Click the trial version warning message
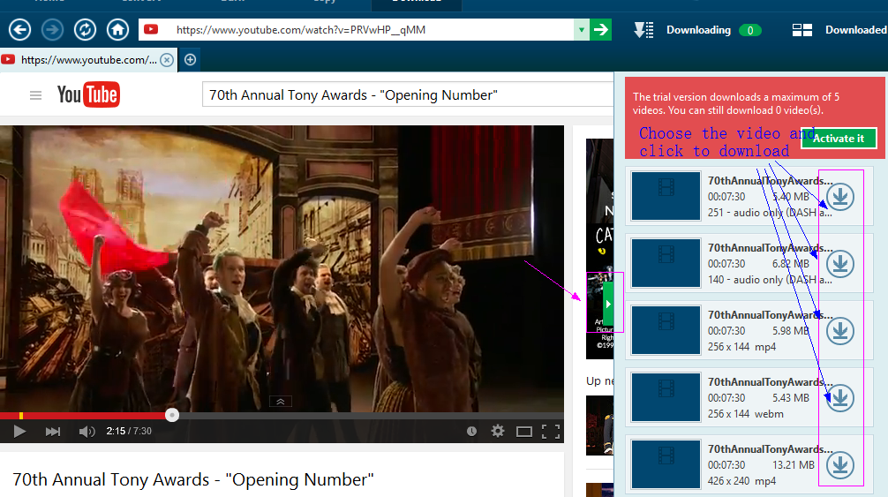The image size is (888, 497). click(x=736, y=103)
